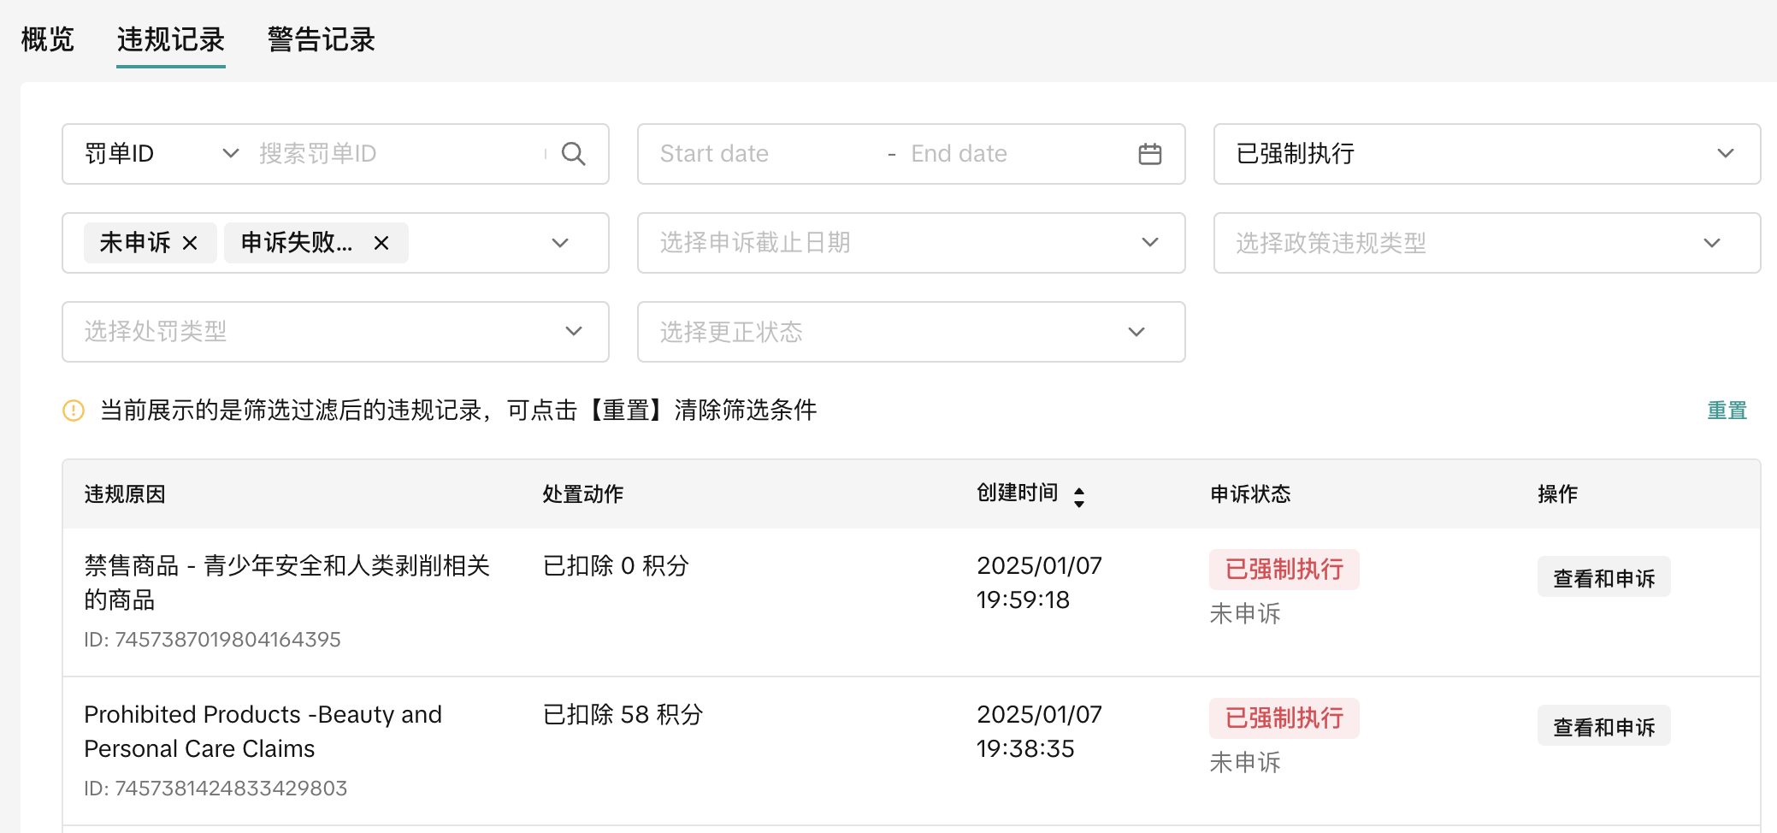Open the calendar date picker icon
The image size is (1777, 833).
1149,154
